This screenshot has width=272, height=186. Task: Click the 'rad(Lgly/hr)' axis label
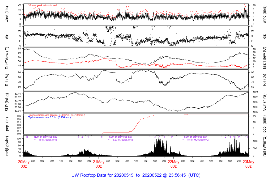tap(7, 146)
